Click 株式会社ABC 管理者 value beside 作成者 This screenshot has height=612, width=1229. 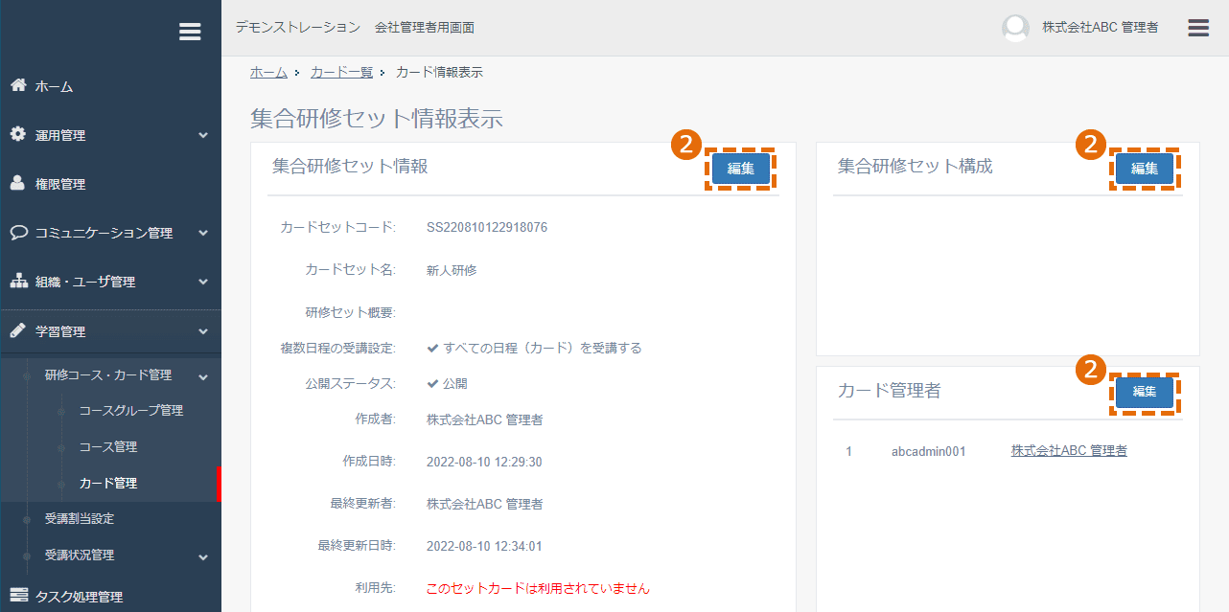click(485, 419)
